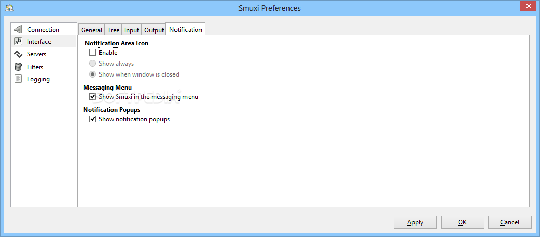
Task: Select the Notification tab
Action: 185,29
